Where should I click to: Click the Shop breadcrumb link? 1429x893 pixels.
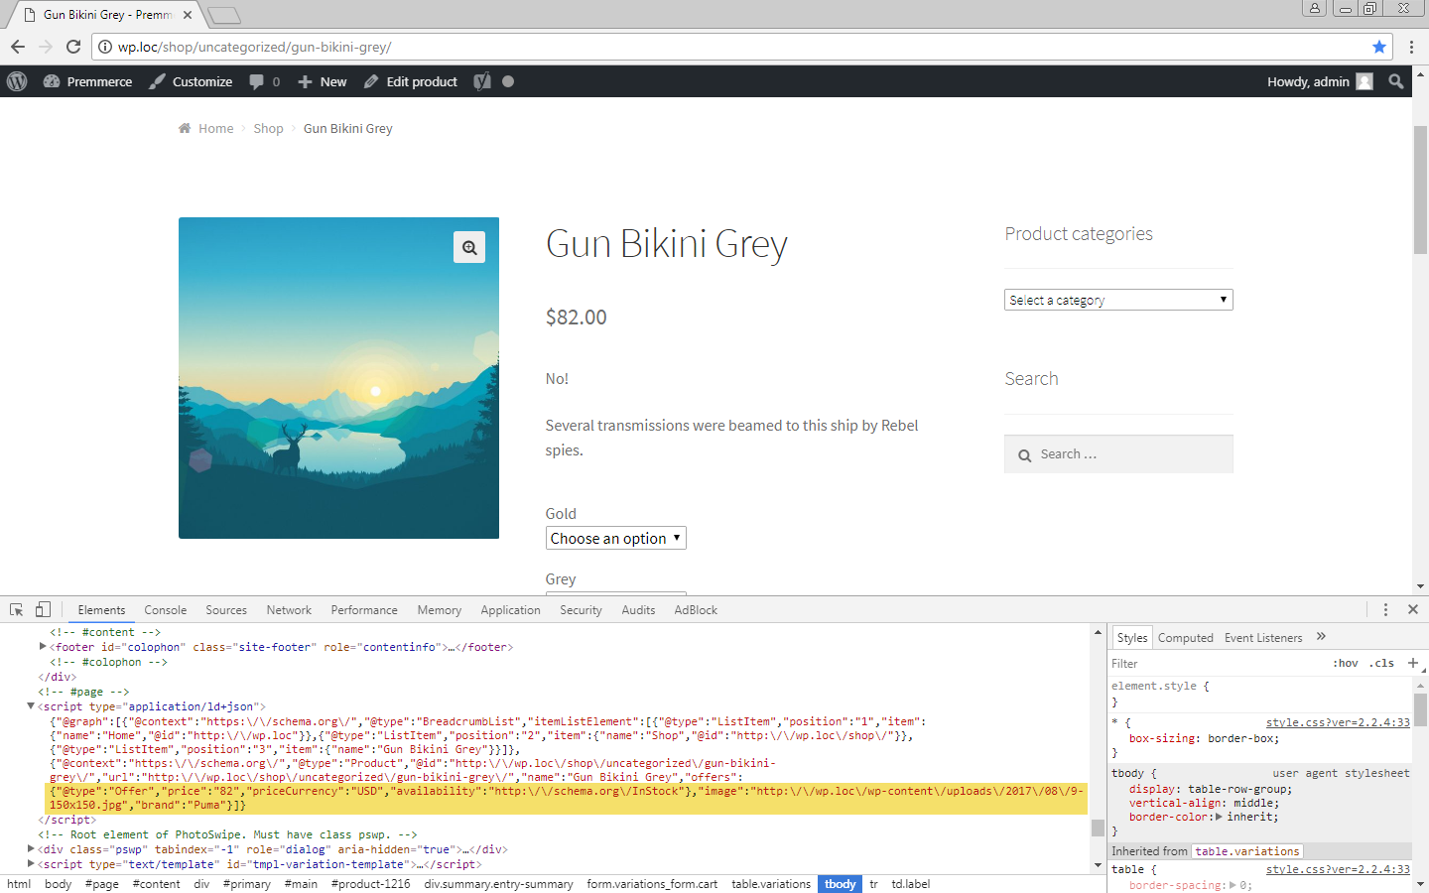click(268, 128)
